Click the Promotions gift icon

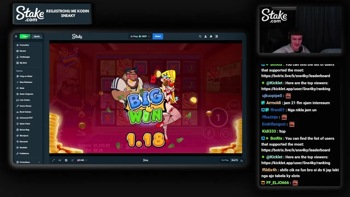(x=17, y=162)
